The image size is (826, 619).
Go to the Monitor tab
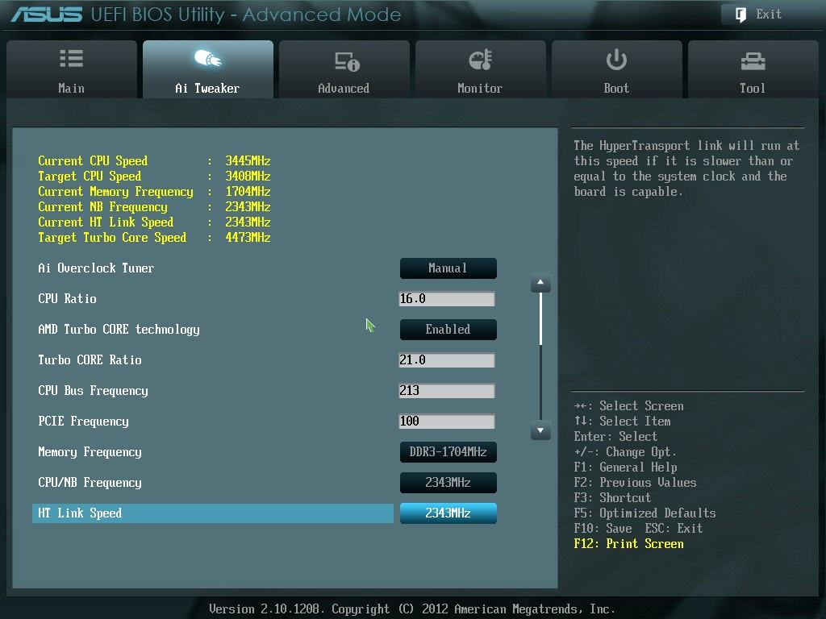(480, 69)
